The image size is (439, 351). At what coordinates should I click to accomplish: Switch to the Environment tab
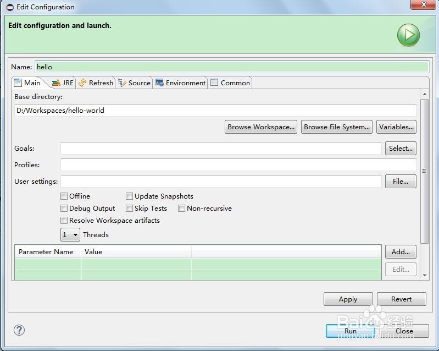[x=181, y=83]
